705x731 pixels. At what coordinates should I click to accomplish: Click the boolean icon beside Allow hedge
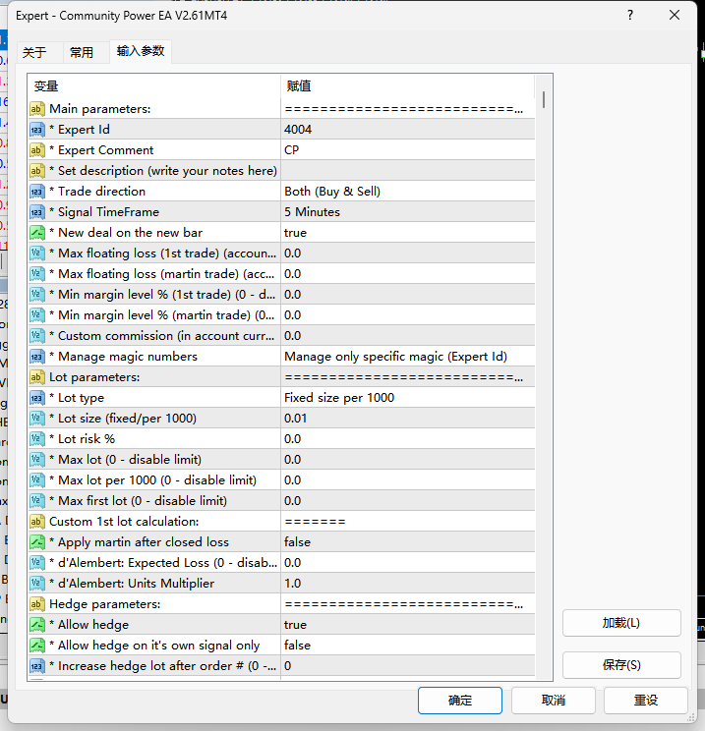tap(37, 624)
